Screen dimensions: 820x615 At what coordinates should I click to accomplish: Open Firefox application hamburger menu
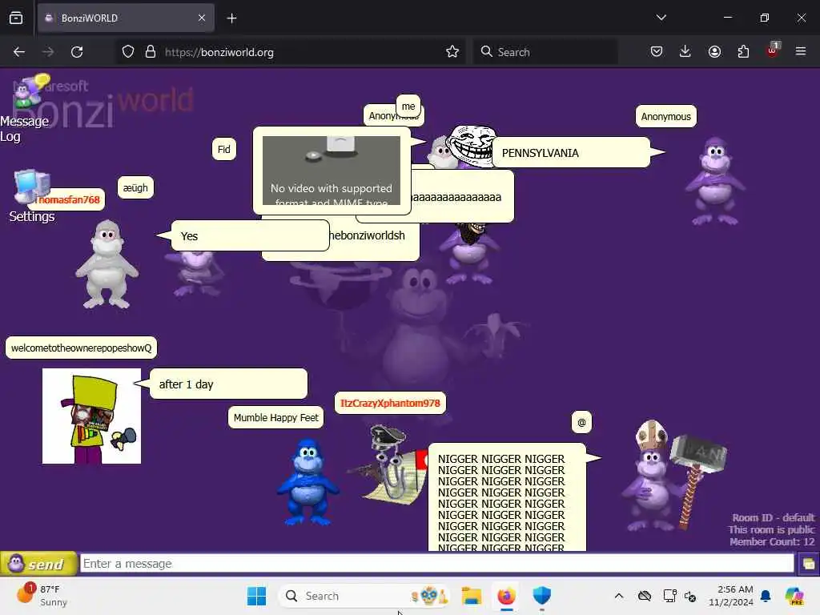coord(801,52)
